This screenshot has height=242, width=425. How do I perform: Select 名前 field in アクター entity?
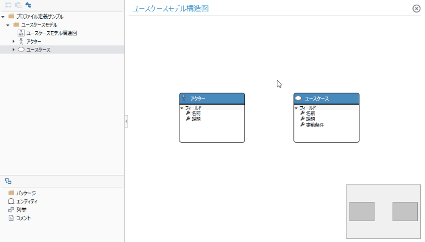(196, 113)
